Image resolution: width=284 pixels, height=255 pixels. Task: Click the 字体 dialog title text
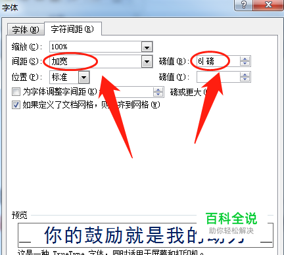[10, 8]
